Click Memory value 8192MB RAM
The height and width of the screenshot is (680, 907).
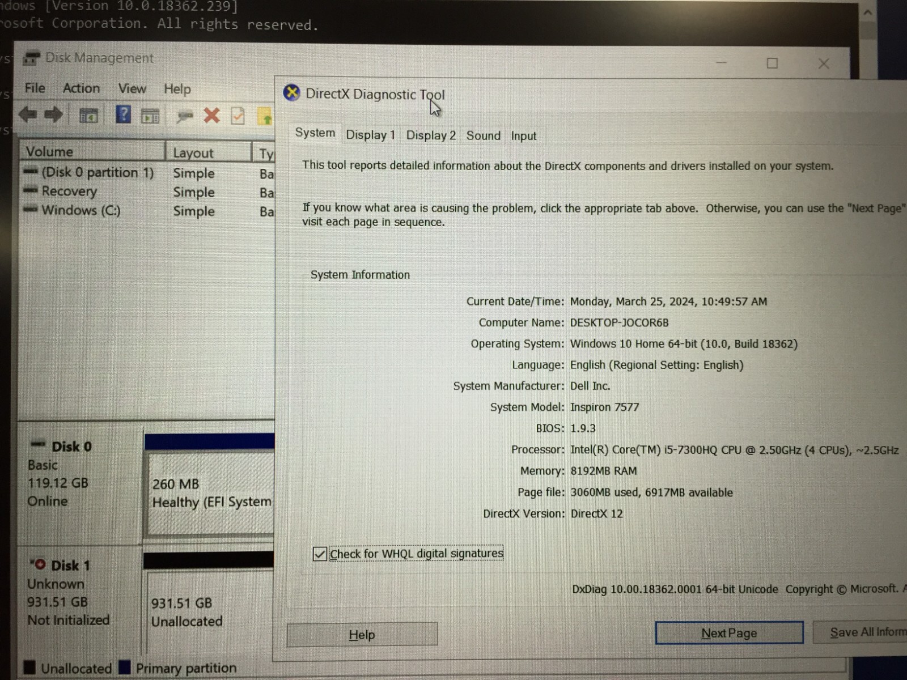tap(603, 471)
